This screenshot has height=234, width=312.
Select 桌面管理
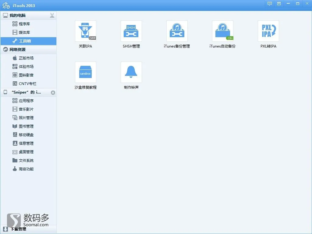point(28,152)
